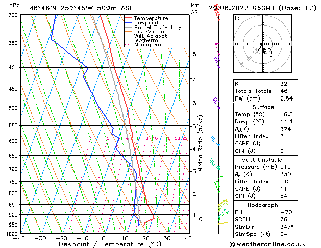The height and width of the screenshot is (248, 321).
Task: Click the SREH value 76
Action: click(x=284, y=219)
